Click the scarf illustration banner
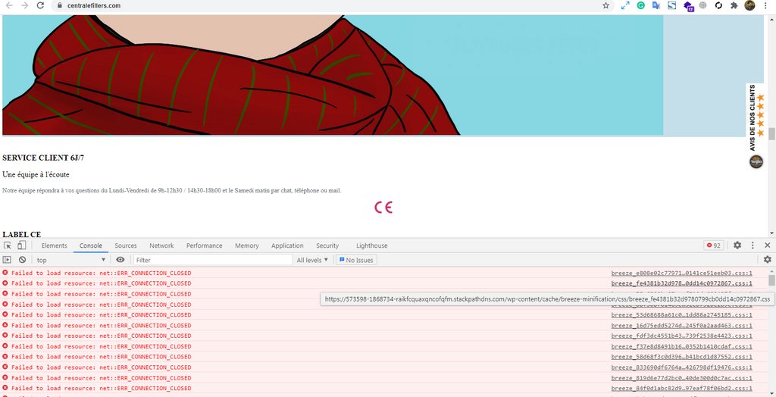Viewport: 776px width, 397px height. [333, 75]
